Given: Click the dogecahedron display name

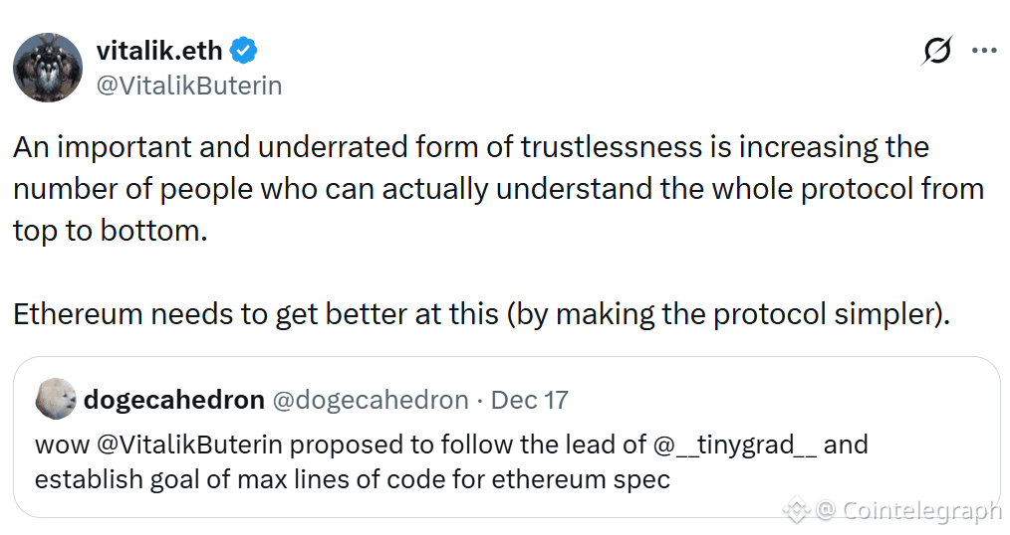Looking at the screenshot, I should click(x=174, y=400).
